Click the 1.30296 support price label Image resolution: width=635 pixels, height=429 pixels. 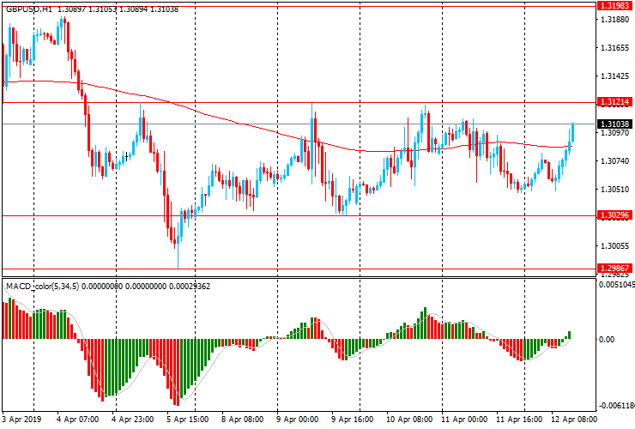coord(614,215)
